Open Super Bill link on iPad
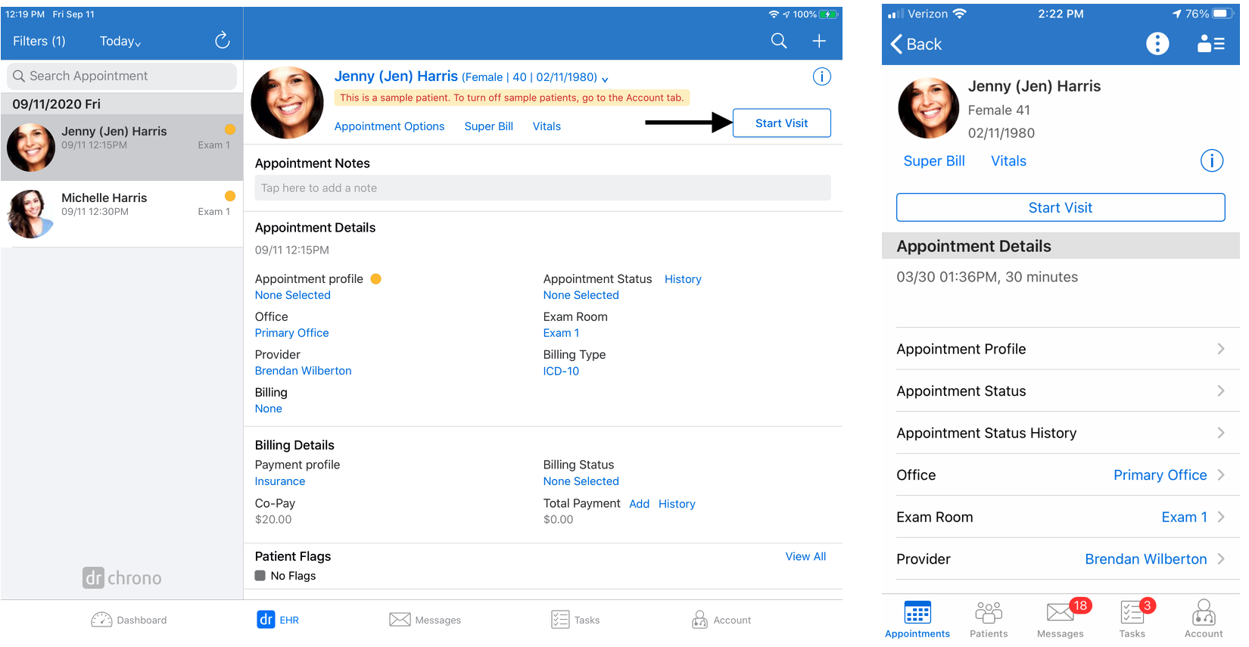This screenshot has height=647, width=1249. tap(488, 126)
